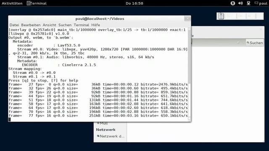Click the 'Stream #0.1: Audio: libvorbis' line
The image size is (269, 151).
(x=86, y=57)
